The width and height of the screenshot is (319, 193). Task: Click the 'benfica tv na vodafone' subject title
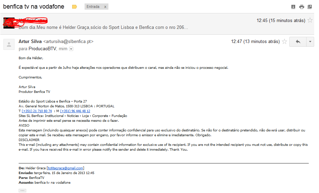pos(33,7)
